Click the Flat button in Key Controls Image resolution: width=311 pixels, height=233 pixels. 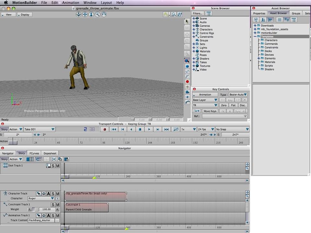coord(233,105)
